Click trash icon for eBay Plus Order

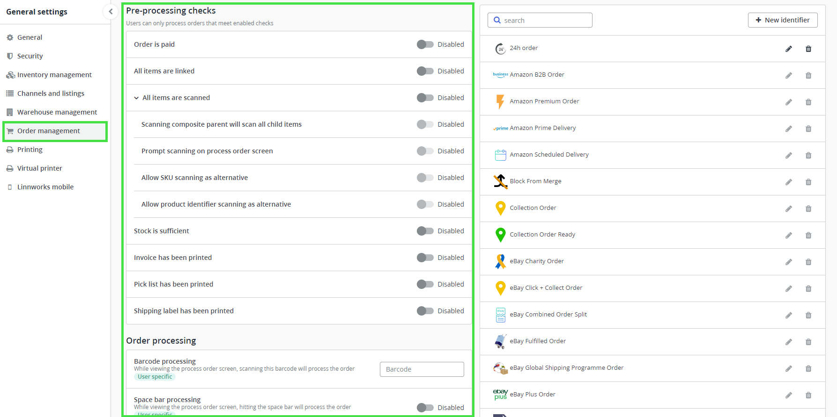(x=808, y=395)
